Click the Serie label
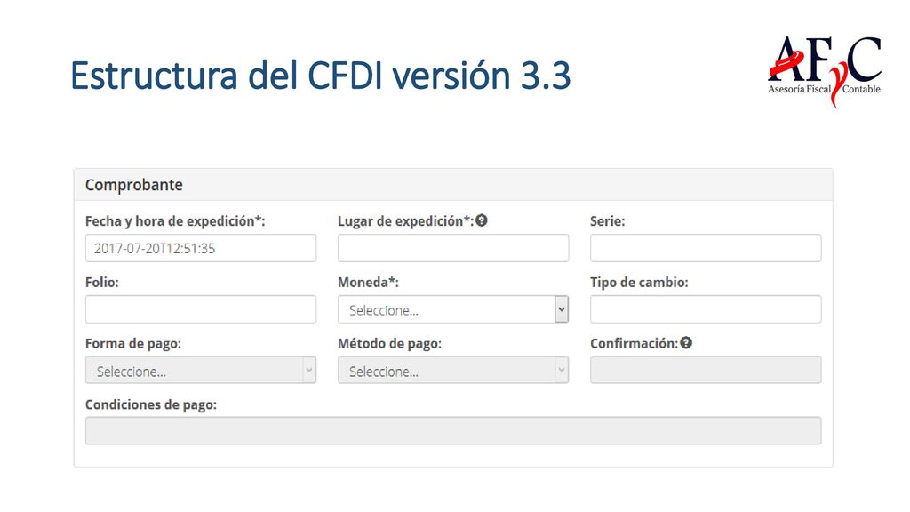 (x=608, y=221)
